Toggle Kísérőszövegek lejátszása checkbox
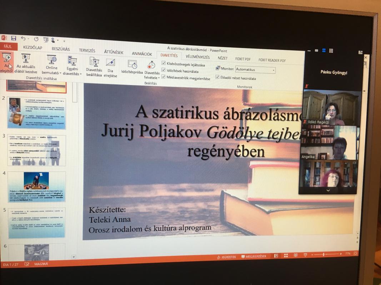Viewport: 381px width, 285px height. [164, 64]
